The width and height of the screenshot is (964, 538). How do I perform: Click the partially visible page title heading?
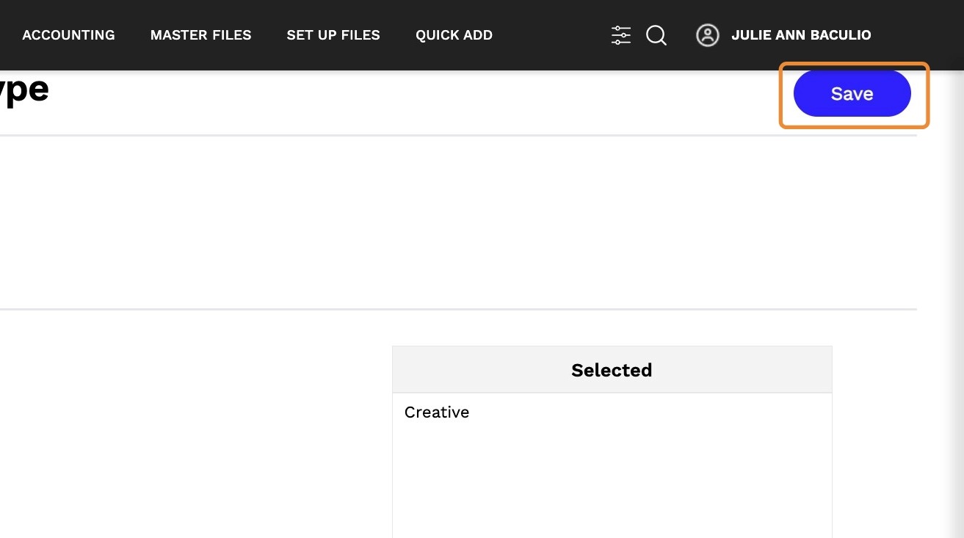click(x=25, y=91)
